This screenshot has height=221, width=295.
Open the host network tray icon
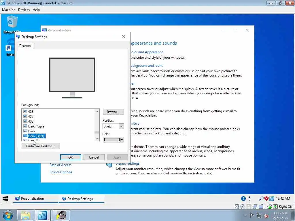click(x=259, y=216)
